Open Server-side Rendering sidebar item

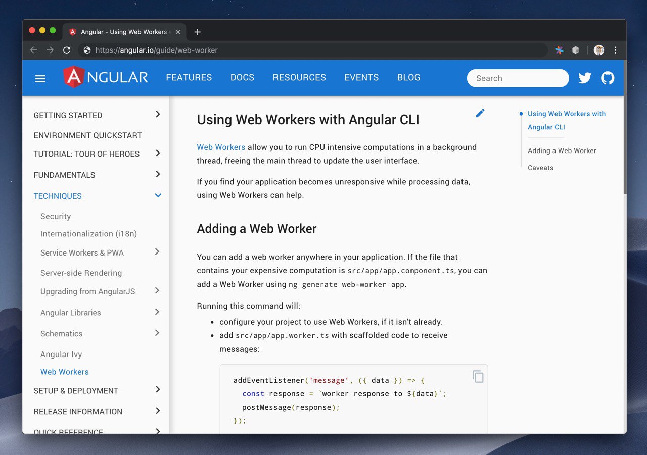(81, 273)
